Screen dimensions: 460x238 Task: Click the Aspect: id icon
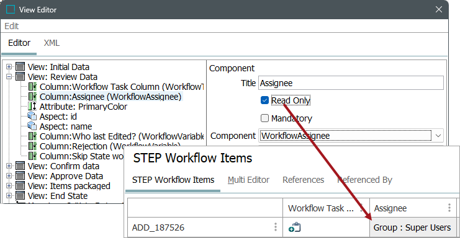[x=32, y=117]
